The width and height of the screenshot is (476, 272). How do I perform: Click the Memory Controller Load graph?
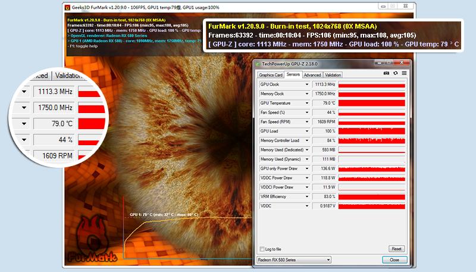point(371,140)
